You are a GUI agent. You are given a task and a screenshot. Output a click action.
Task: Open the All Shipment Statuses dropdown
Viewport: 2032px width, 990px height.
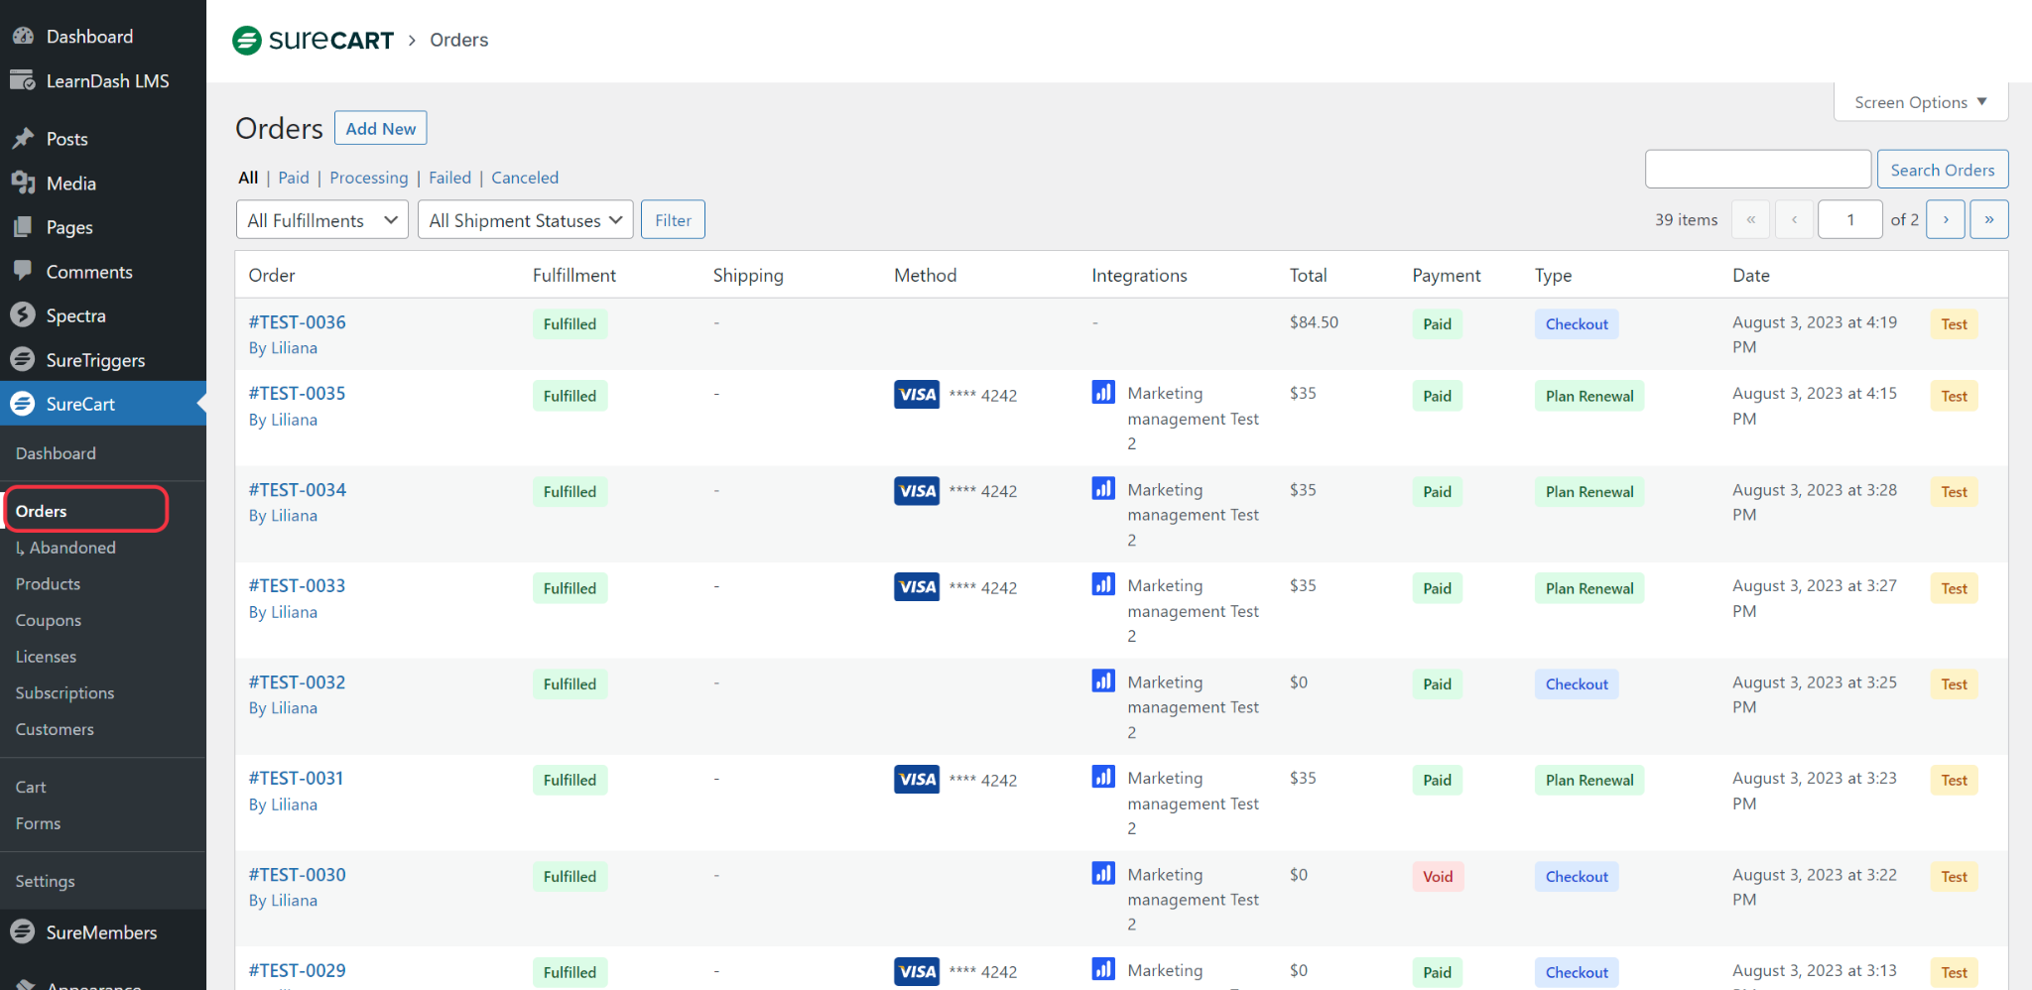pos(525,220)
